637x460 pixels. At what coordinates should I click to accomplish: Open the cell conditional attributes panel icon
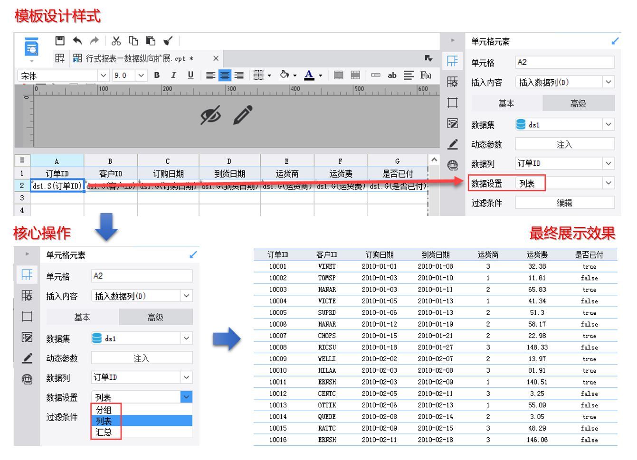pyautogui.click(x=453, y=124)
